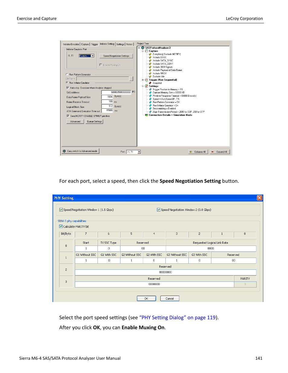The width and height of the screenshot is (288, 373).
Task: Switch to the Capture tab
Action: pyautogui.click(x=85, y=44)
